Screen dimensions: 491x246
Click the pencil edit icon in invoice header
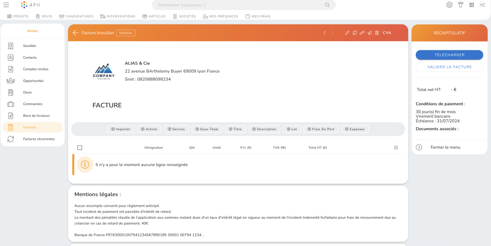click(x=347, y=33)
